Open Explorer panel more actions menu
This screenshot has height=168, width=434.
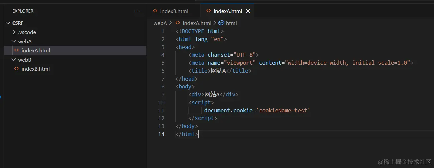[x=137, y=11]
